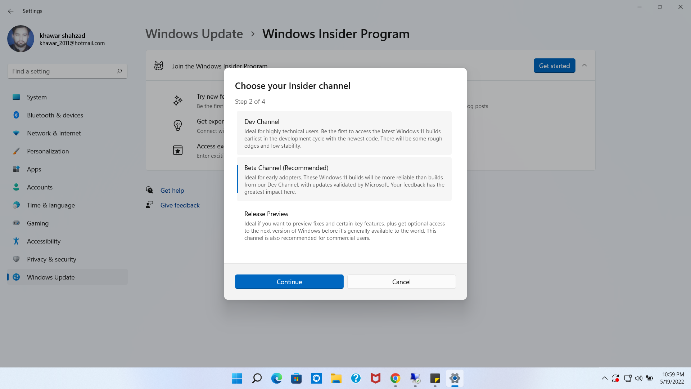Select Windows Update in sidebar
This screenshot has width=691, height=389.
[x=67, y=277]
